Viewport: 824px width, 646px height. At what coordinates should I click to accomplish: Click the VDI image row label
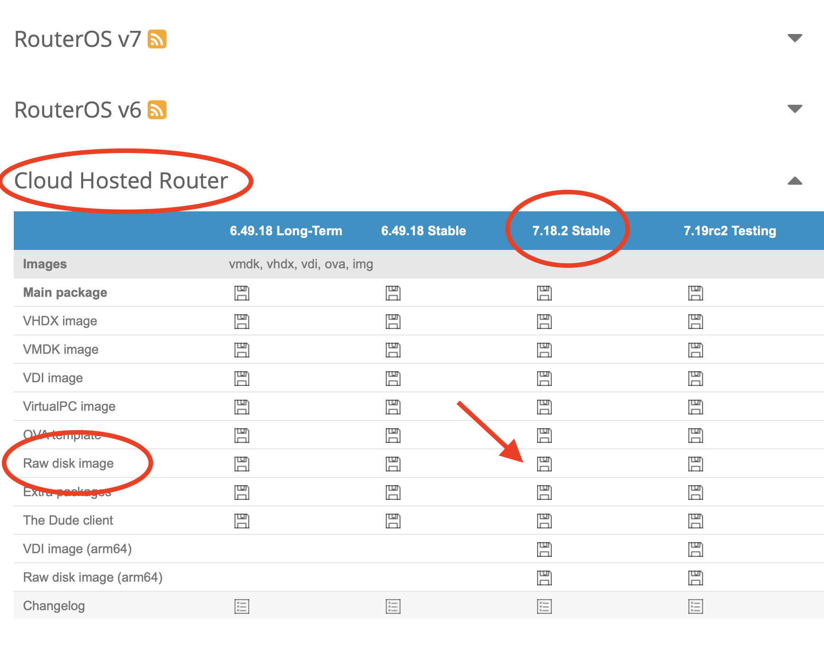coord(53,378)
